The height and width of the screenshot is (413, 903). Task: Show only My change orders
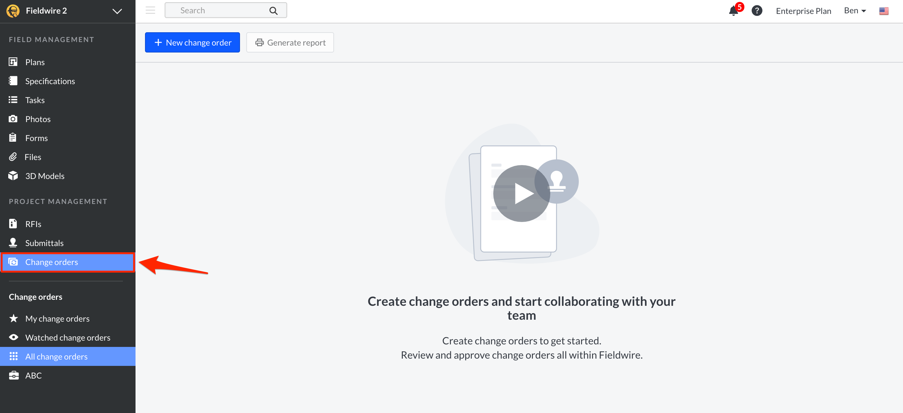57,318
